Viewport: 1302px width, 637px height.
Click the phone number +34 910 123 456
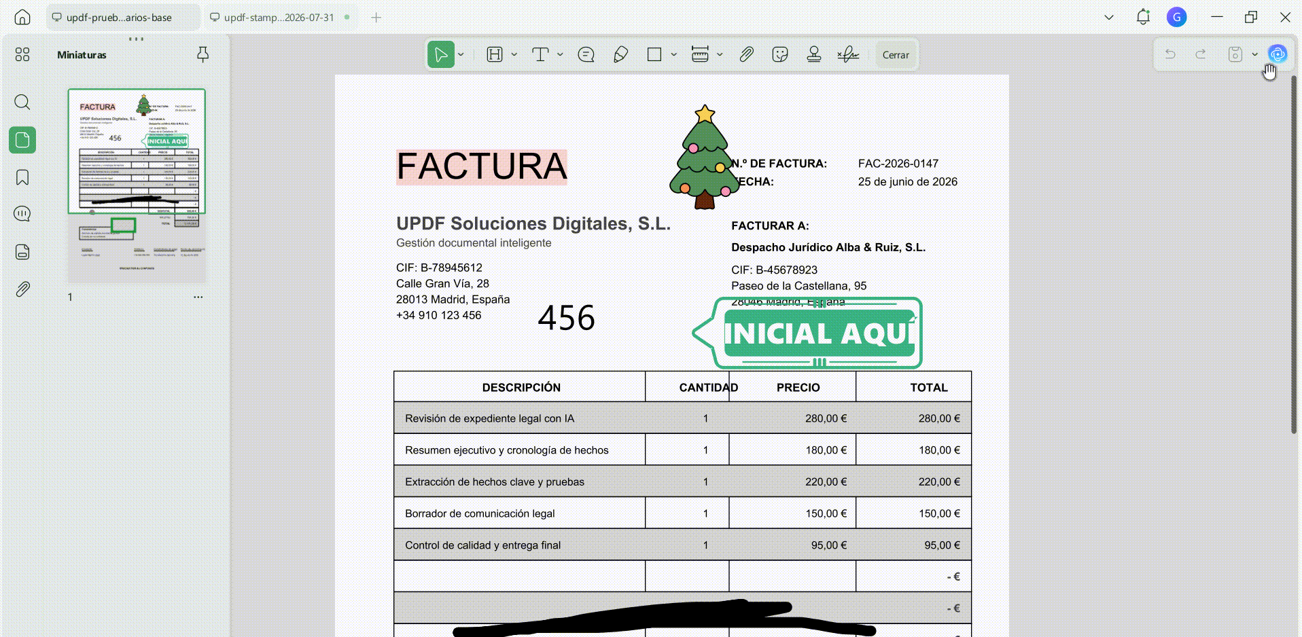coord(438,315)
